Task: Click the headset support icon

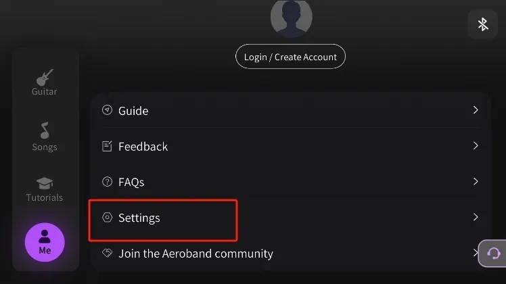Action: pos(493,254)
